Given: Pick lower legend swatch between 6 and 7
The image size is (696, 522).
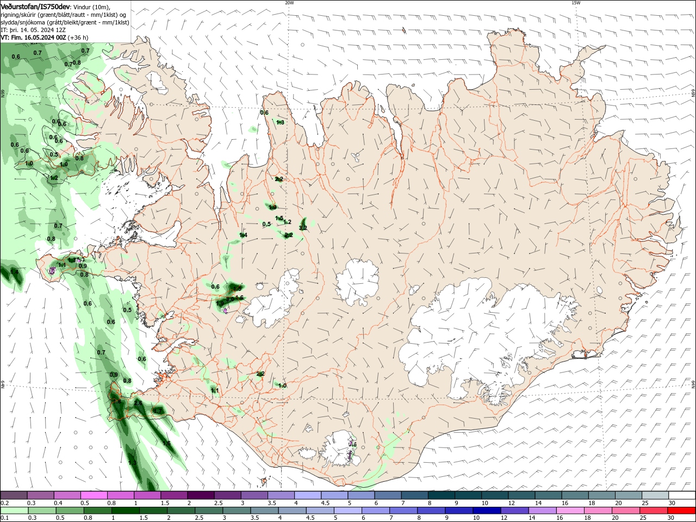Looking at the screenshot, I should click(375, 511).
